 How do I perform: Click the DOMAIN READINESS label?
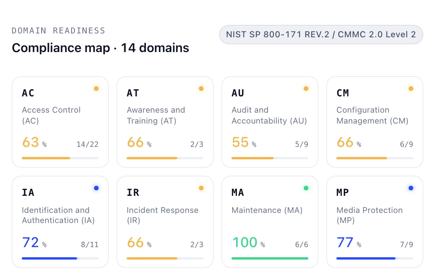tap(58, 31)
